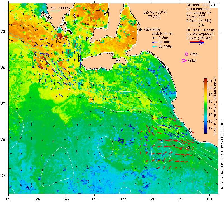224x202 pixels.
Task: Click the colorbar value 15
Action: (211, 121)
